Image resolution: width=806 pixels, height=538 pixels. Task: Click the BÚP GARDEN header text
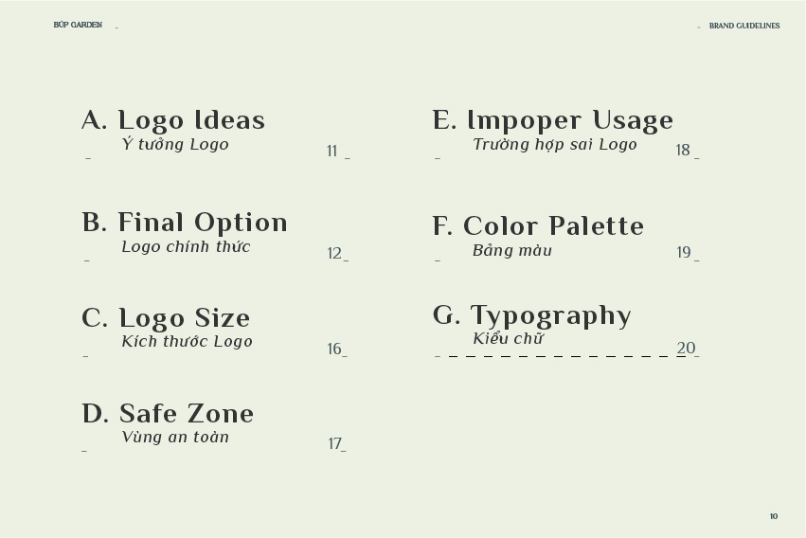[78, 25]
